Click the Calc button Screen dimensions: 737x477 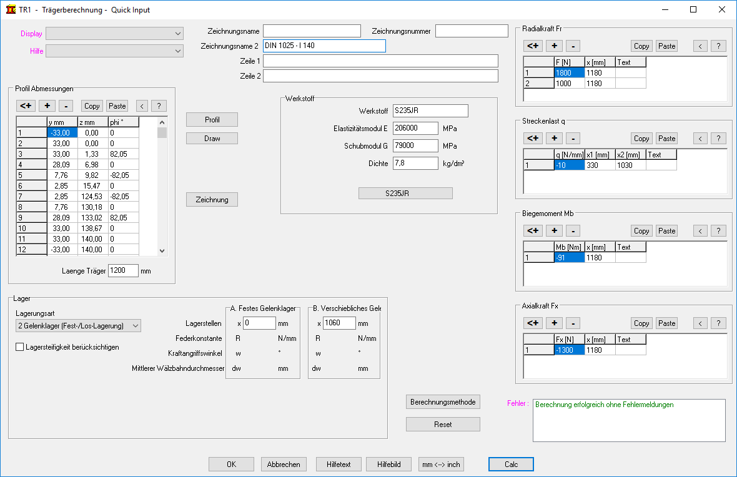tap(511, 464)
